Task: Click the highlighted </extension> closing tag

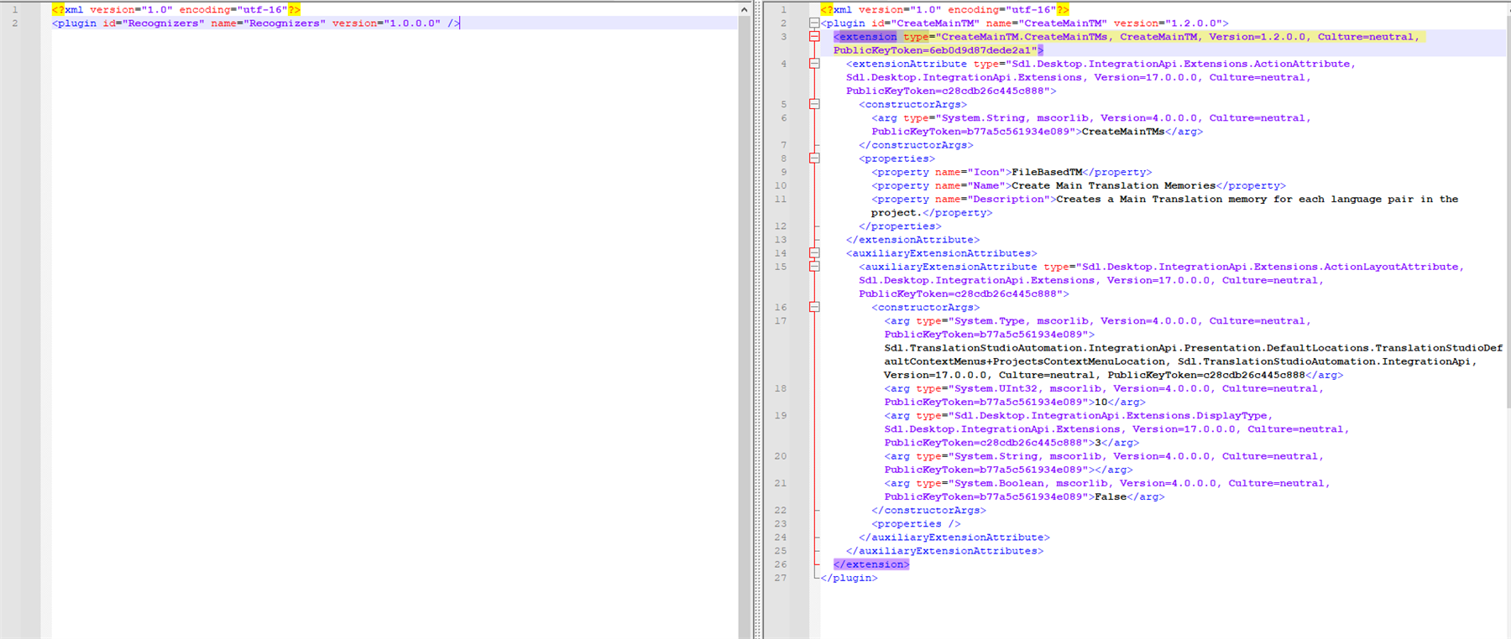Action: tap(871, 564)
